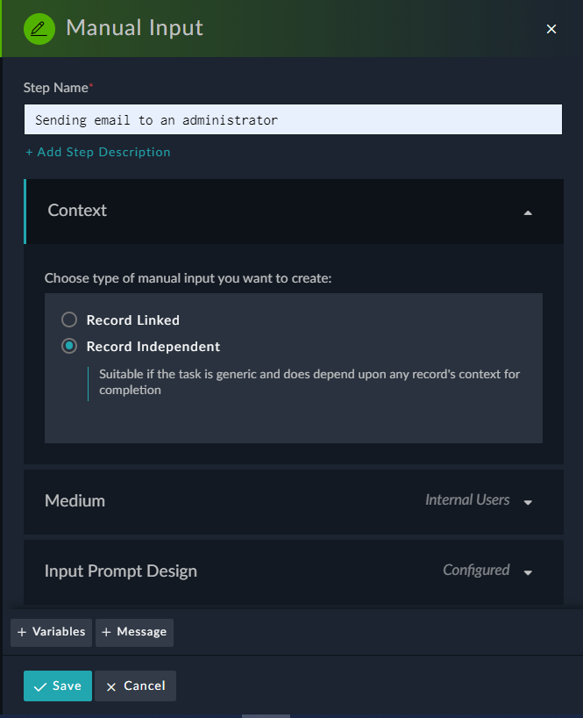
Task: Select the Record Linked radio button
Action: point(68,320)
